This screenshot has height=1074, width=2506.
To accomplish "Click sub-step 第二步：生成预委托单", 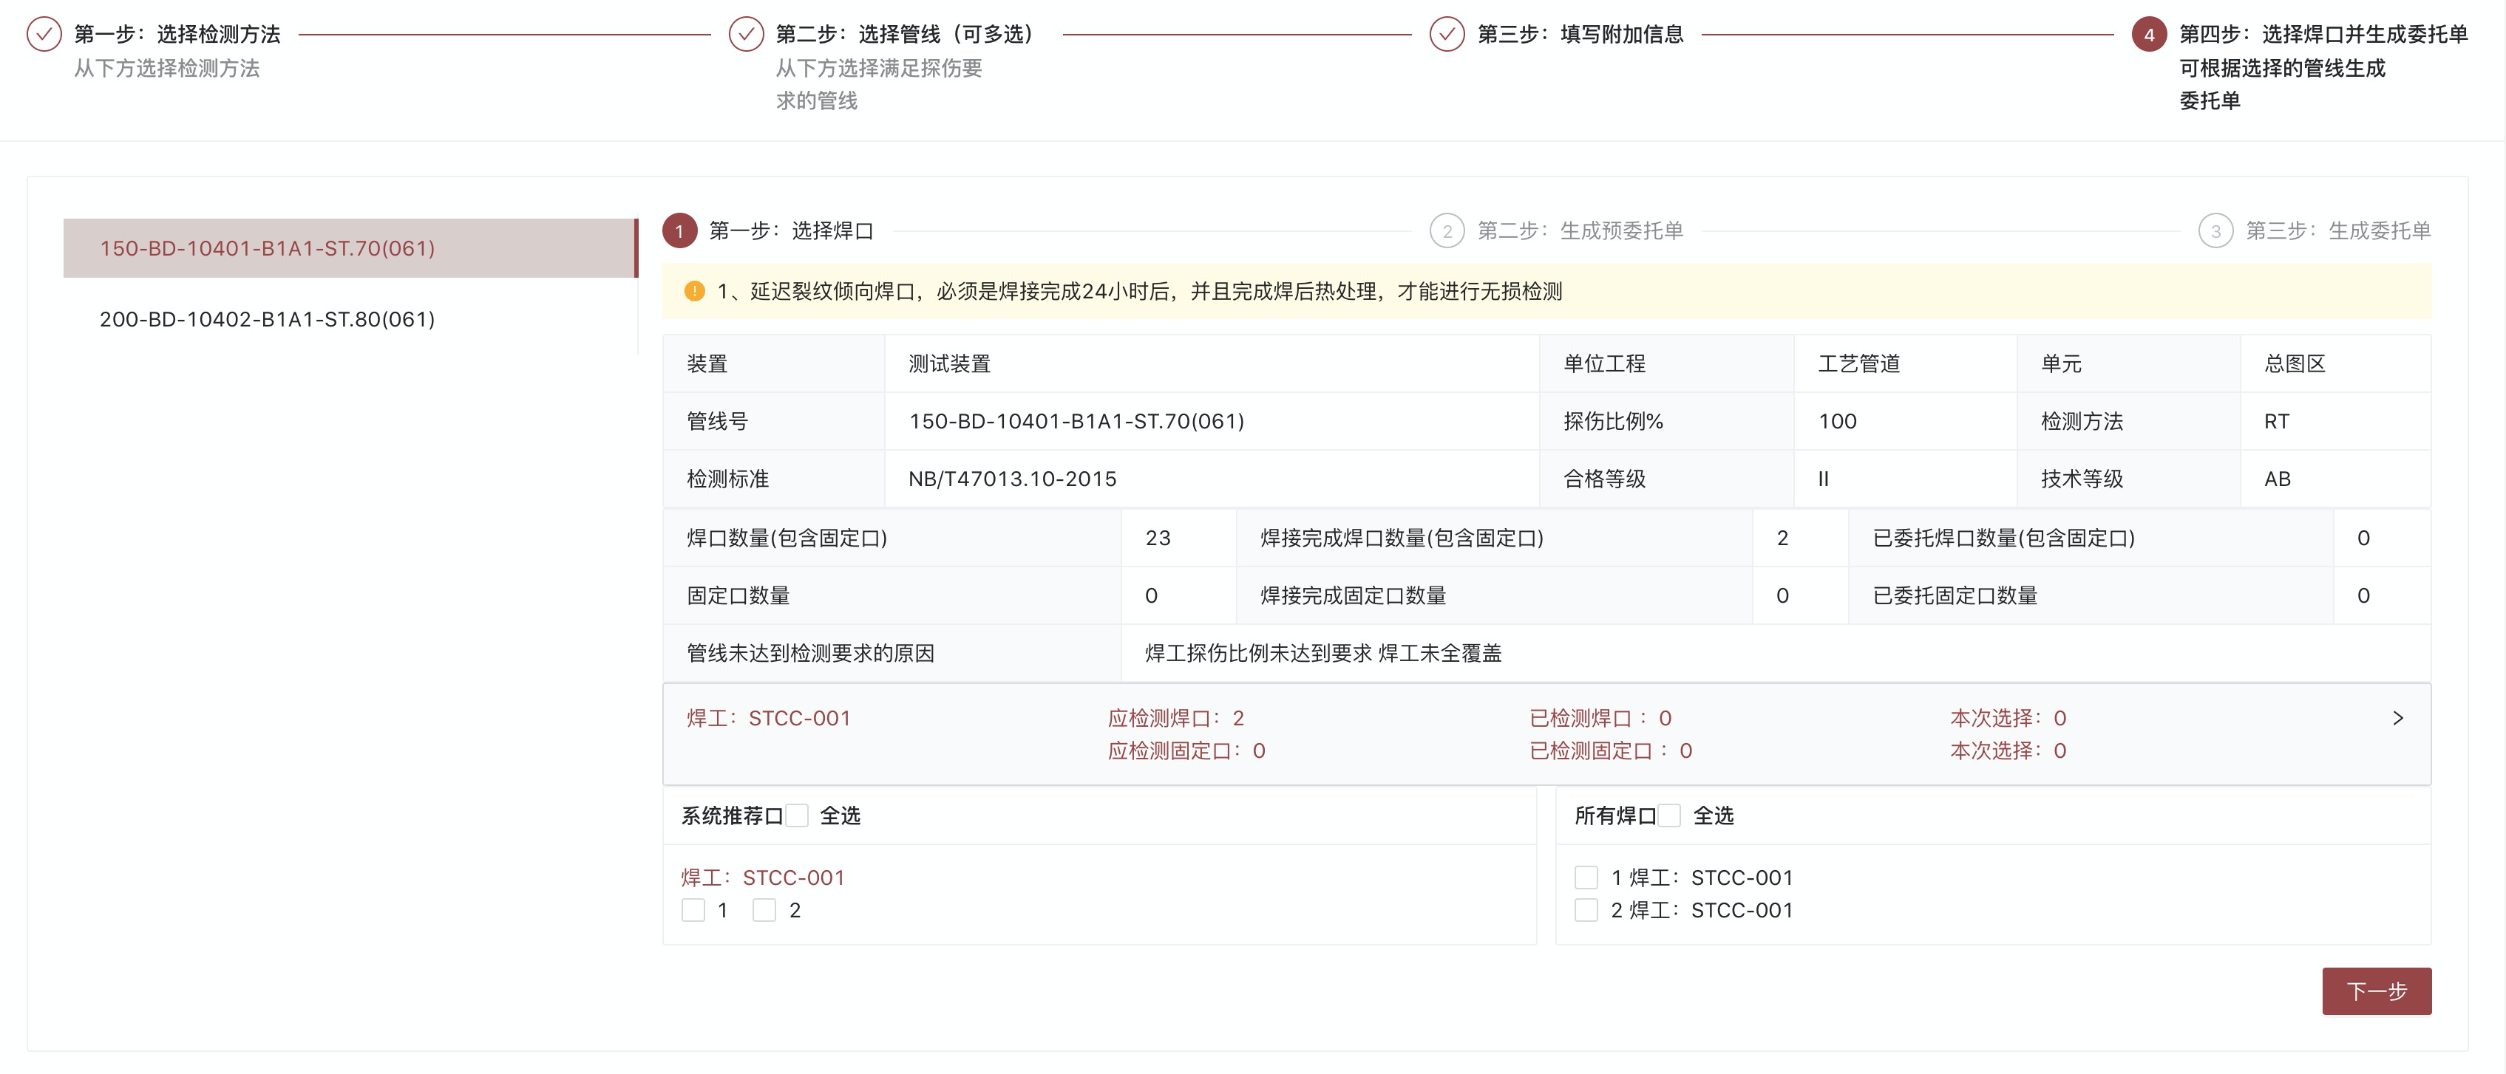I will pos(1580,230).
